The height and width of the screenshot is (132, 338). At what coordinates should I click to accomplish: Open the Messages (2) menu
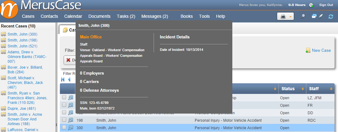155,16
